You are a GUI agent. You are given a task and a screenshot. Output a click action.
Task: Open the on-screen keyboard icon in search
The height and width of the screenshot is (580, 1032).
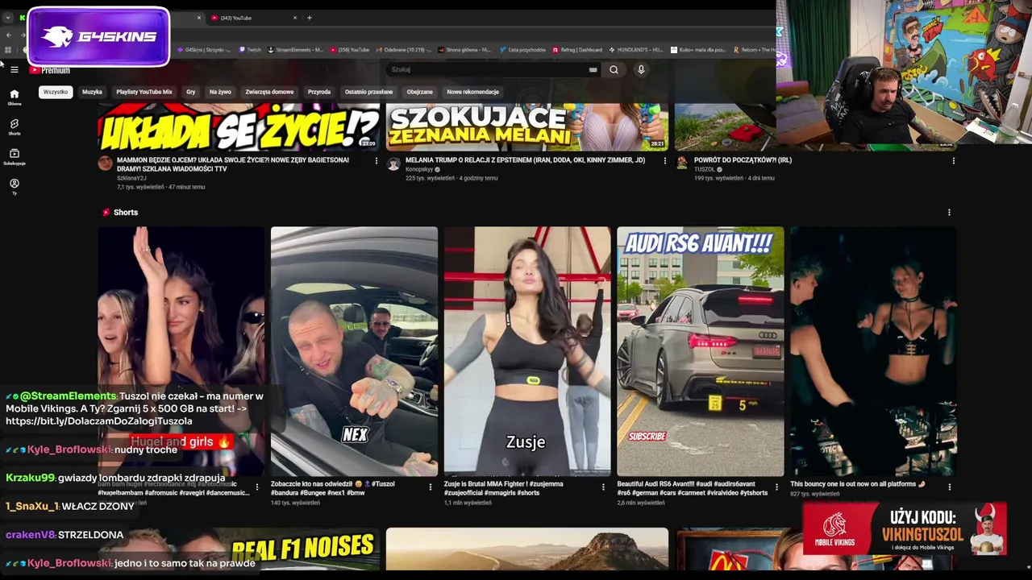click(x=593, y=70)
